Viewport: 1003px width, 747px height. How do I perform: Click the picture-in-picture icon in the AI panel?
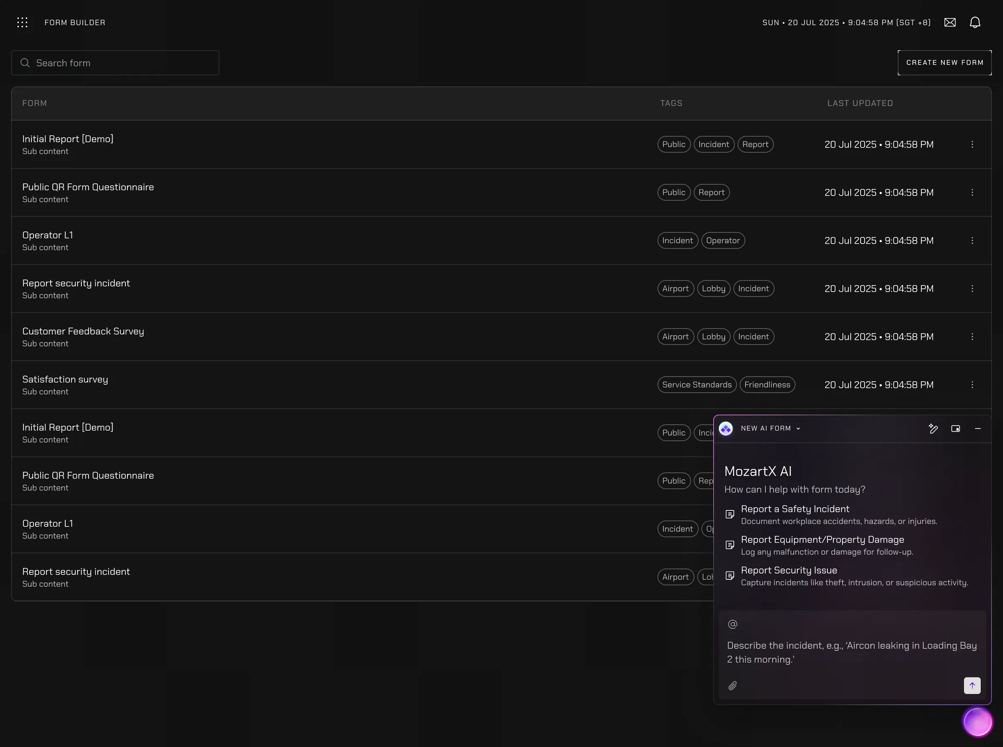(955, 428)
